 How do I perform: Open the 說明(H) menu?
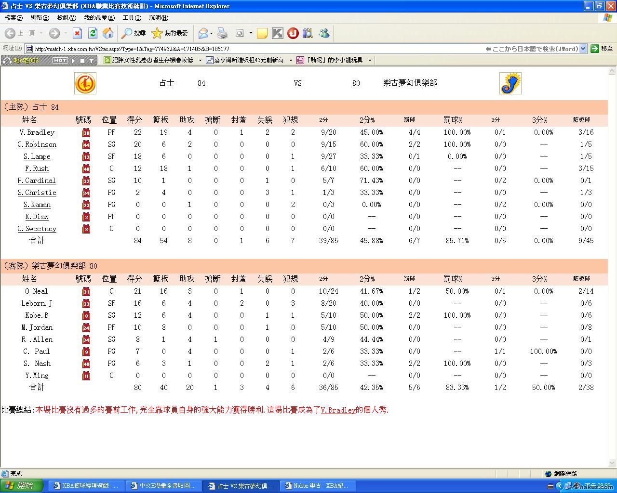[159, 18]
